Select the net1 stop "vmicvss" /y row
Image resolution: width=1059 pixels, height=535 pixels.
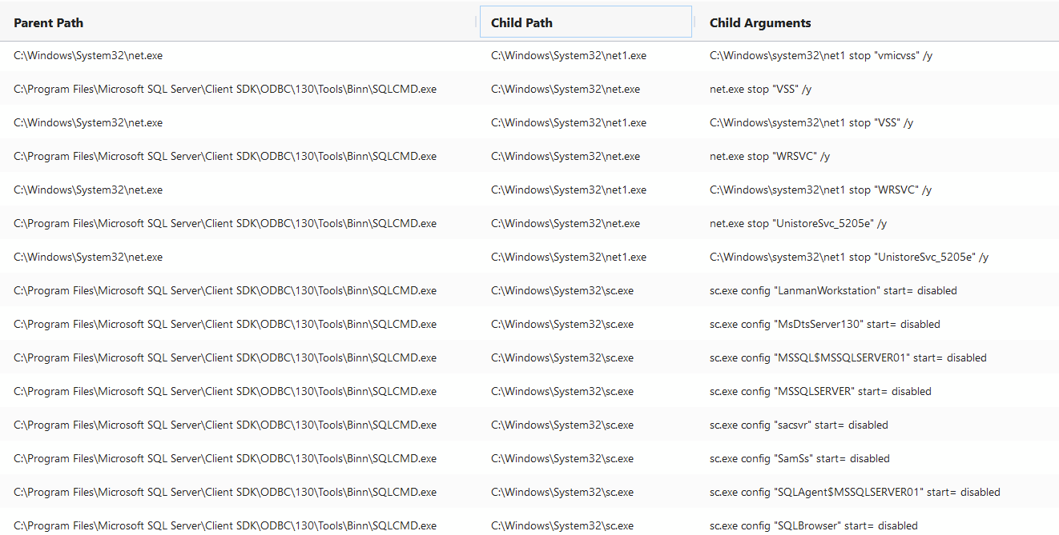tap(529, 56)
